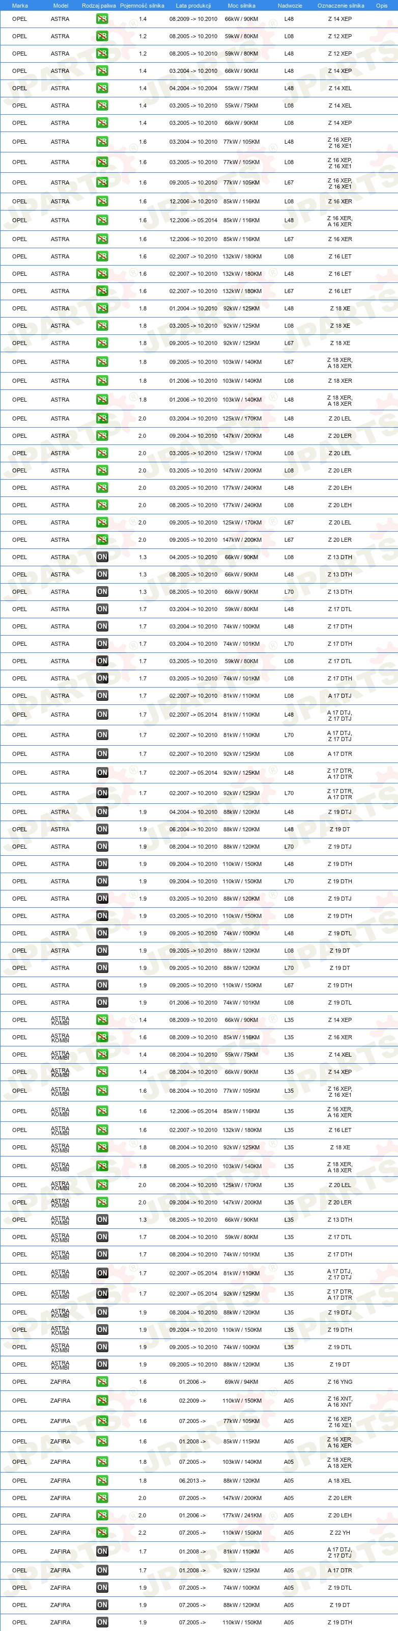Click petrol icon in Astra Z 18 XE L67 row
398x1631 pixels.
(102, 343)
